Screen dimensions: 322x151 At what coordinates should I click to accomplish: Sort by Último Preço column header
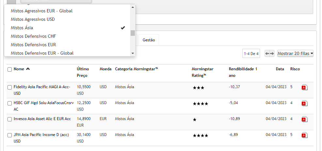coord(83,72)
